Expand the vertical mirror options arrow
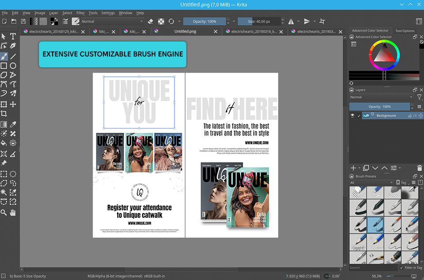Screen dimensions: 424x280 tap(314, 21)
